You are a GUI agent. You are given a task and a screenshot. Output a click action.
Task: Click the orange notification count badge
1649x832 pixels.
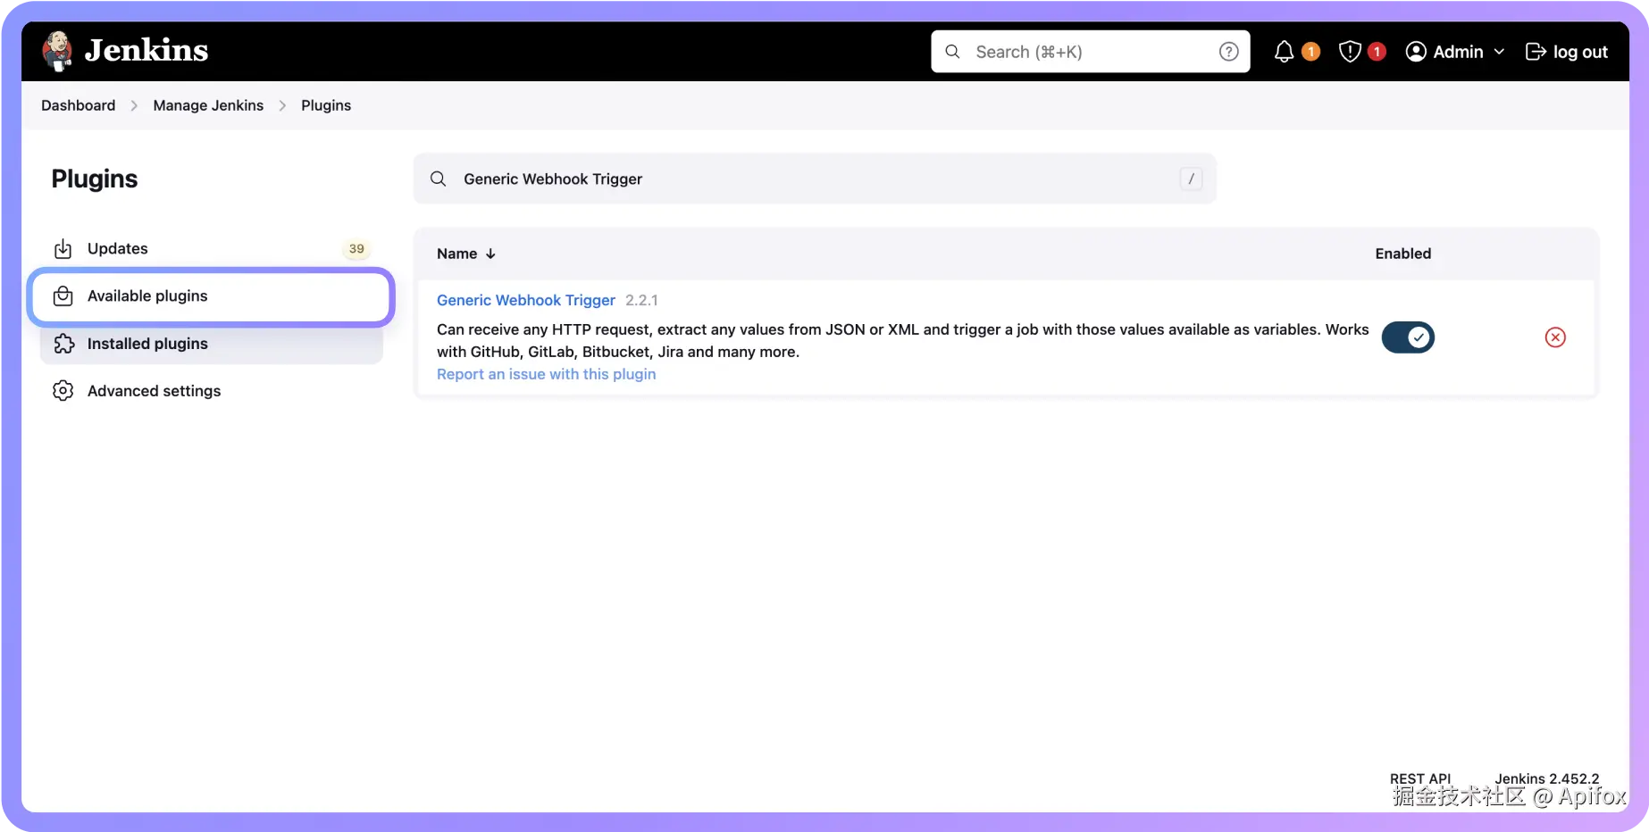1310,52
